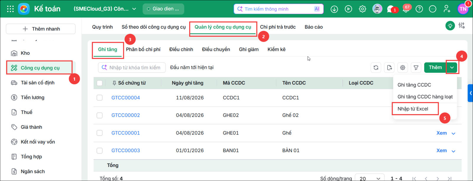Expand the Thêm button dropdown arrow

[452, 68]
